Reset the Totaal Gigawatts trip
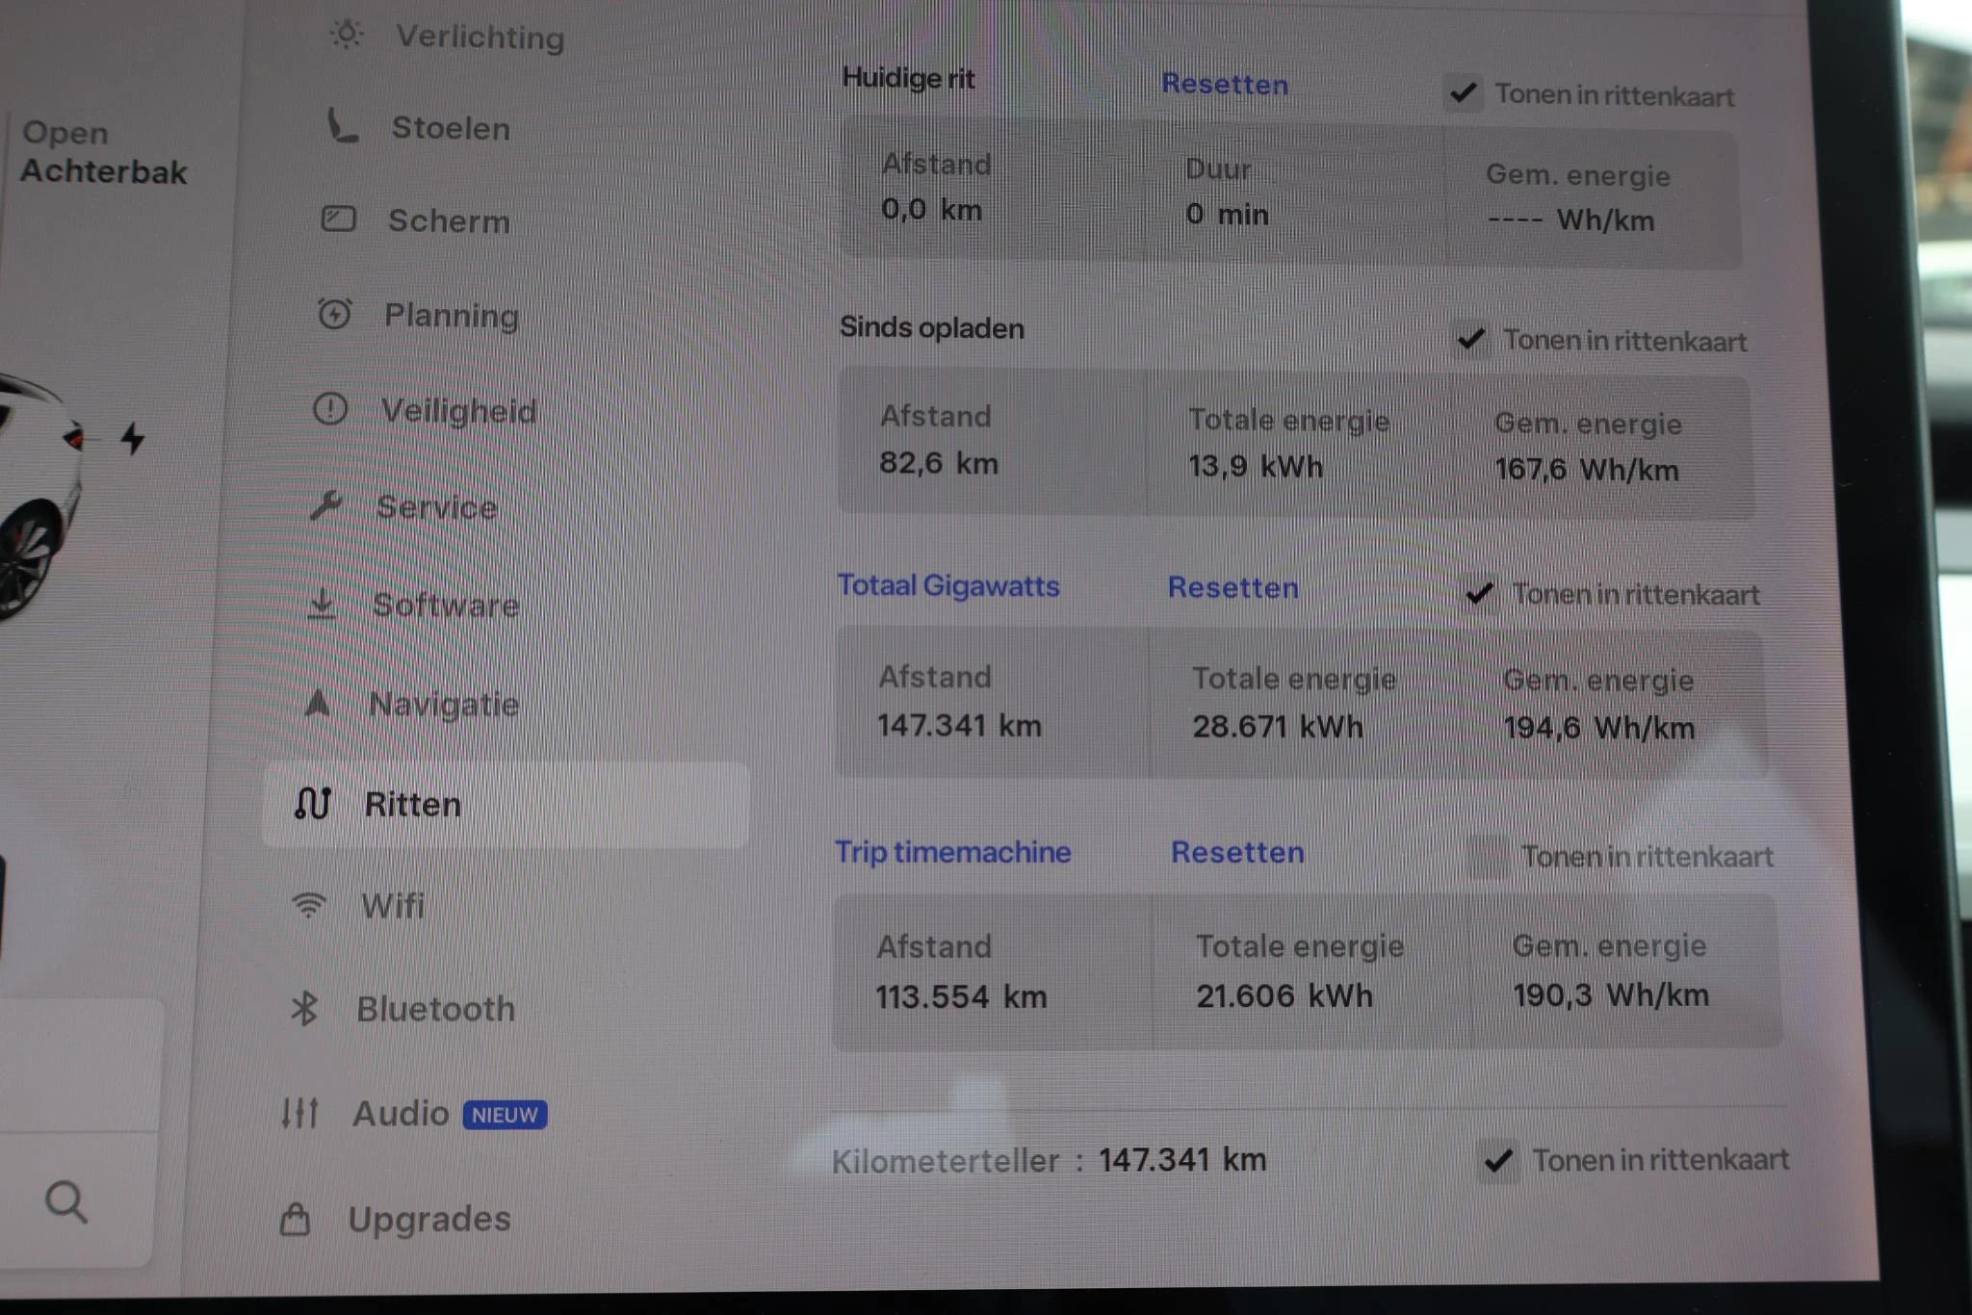The height and width of the screenshot is (1315, 1972). pos(1232,587)
